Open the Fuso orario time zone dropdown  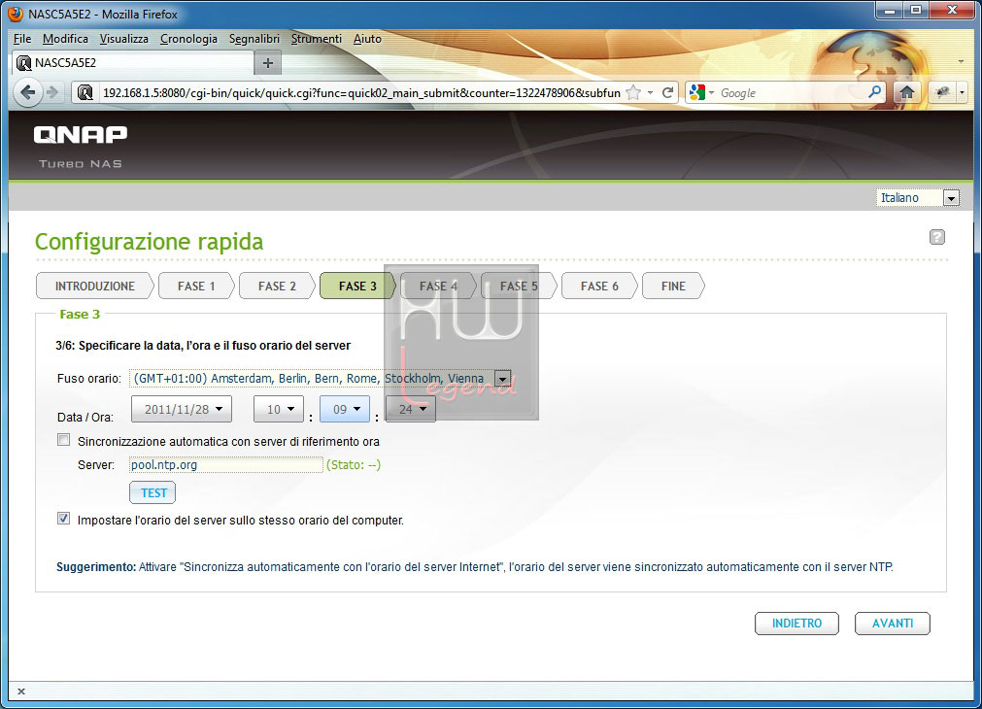click(502, 379)
